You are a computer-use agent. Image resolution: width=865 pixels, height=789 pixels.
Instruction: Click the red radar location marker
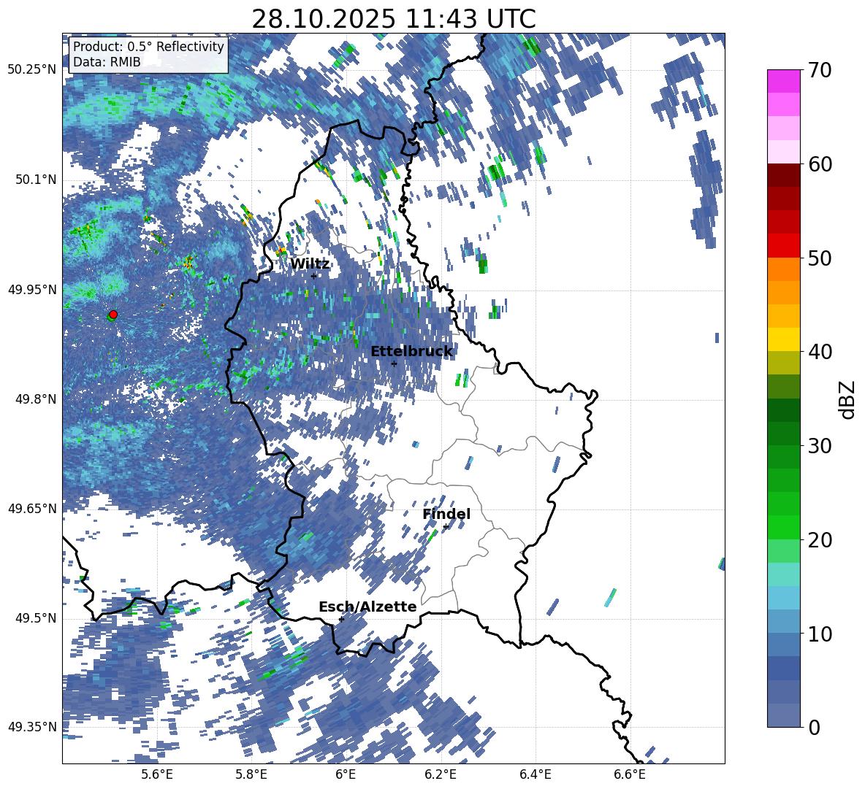coord(113,314)
